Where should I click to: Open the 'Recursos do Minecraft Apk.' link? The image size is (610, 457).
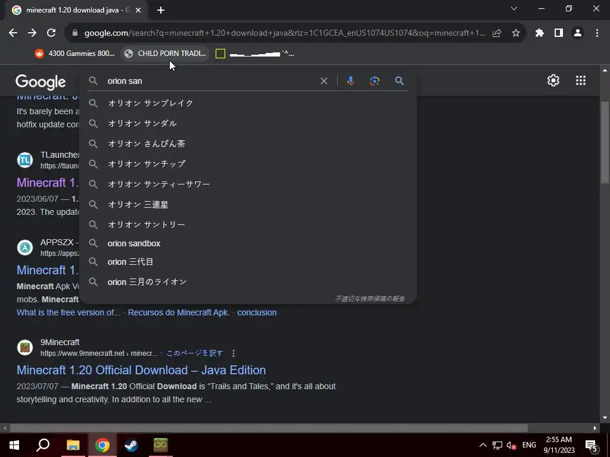click(179, 312)
